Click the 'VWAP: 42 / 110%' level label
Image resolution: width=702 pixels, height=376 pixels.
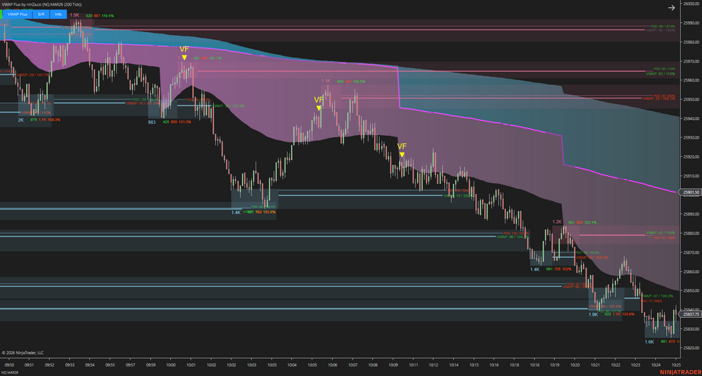[x=660, y=233]
